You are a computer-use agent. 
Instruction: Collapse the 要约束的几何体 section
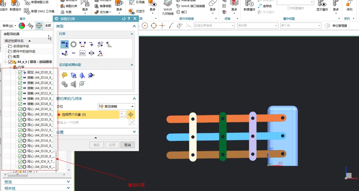click(134, 99)
